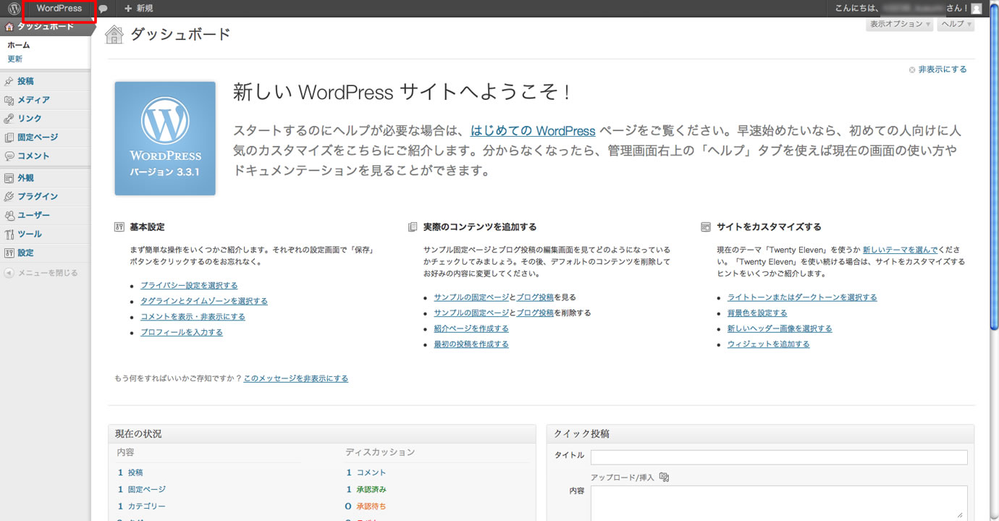Click プライバシー設定を選択する link
The image size is (999, 521).
pos(189,286)
